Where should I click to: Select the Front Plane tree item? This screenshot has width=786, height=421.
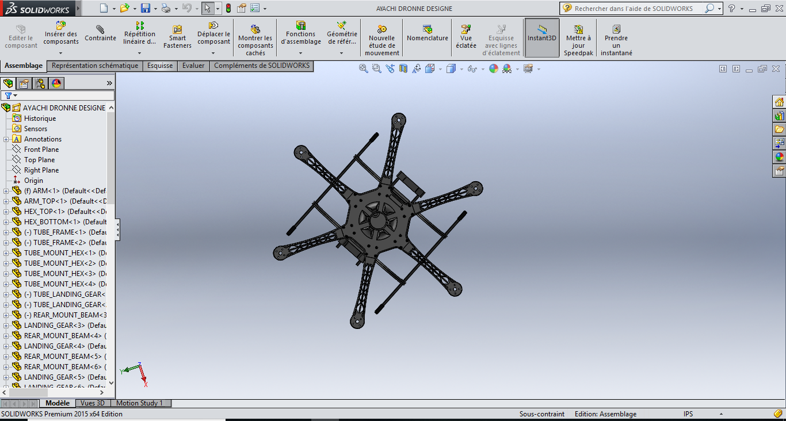[x=41, y=150]
